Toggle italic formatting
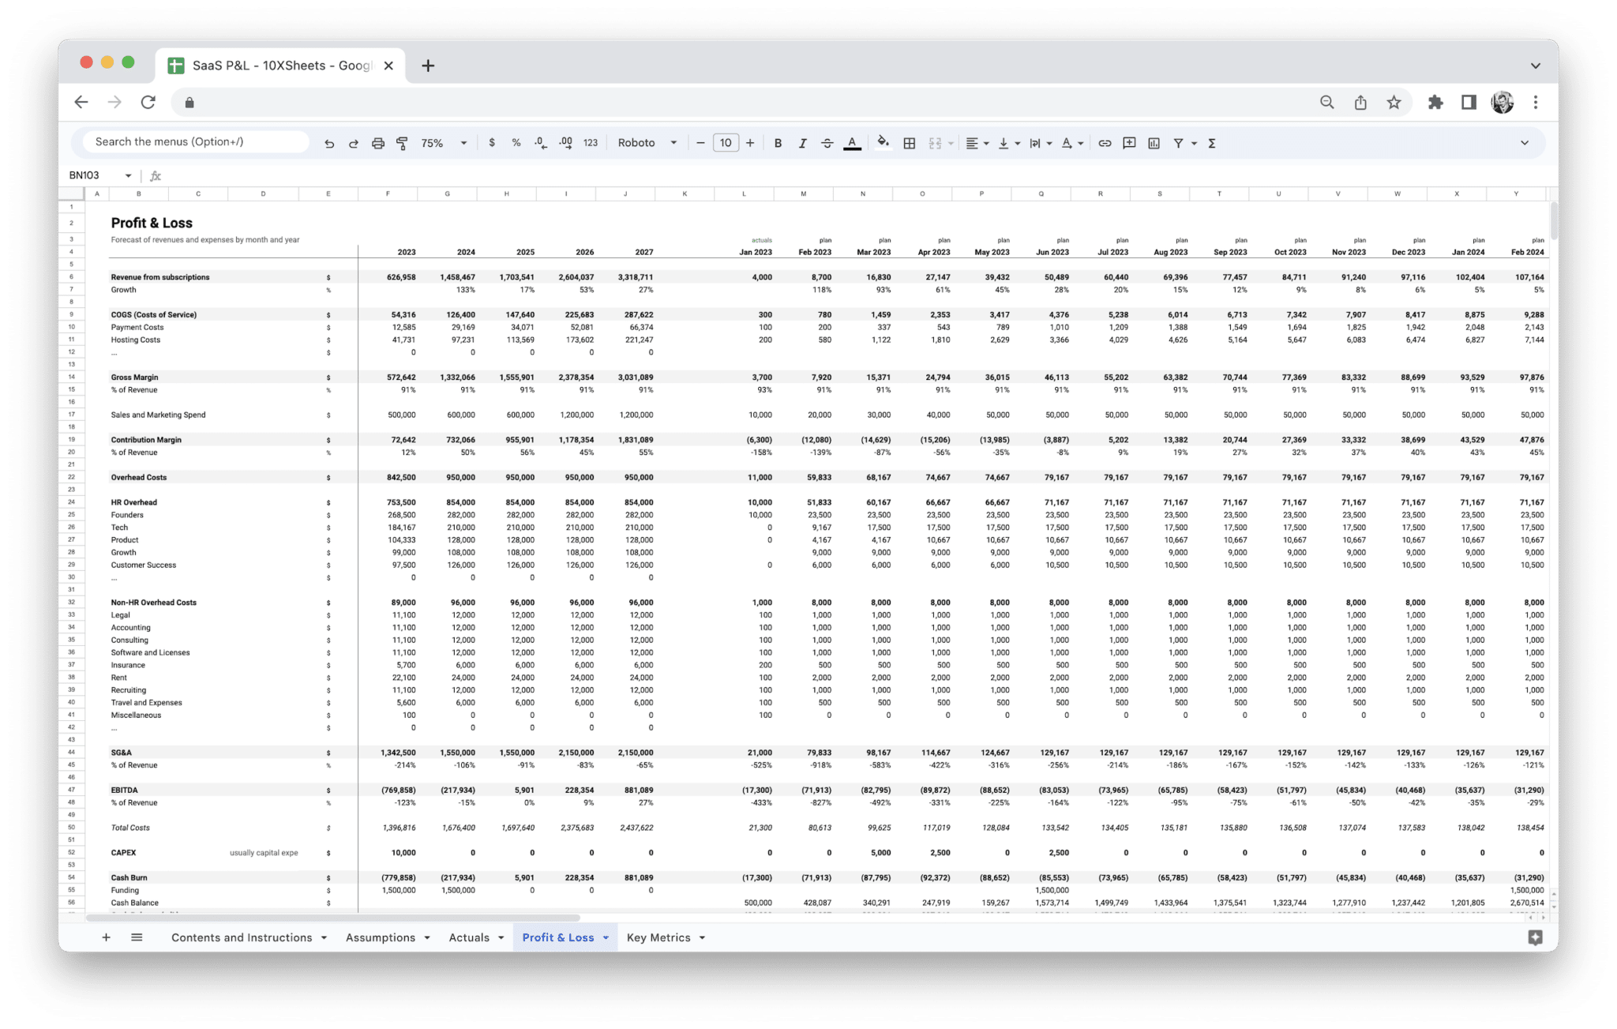The image size is (1617, 1029). pyautogui.click(x=802, y=142)
